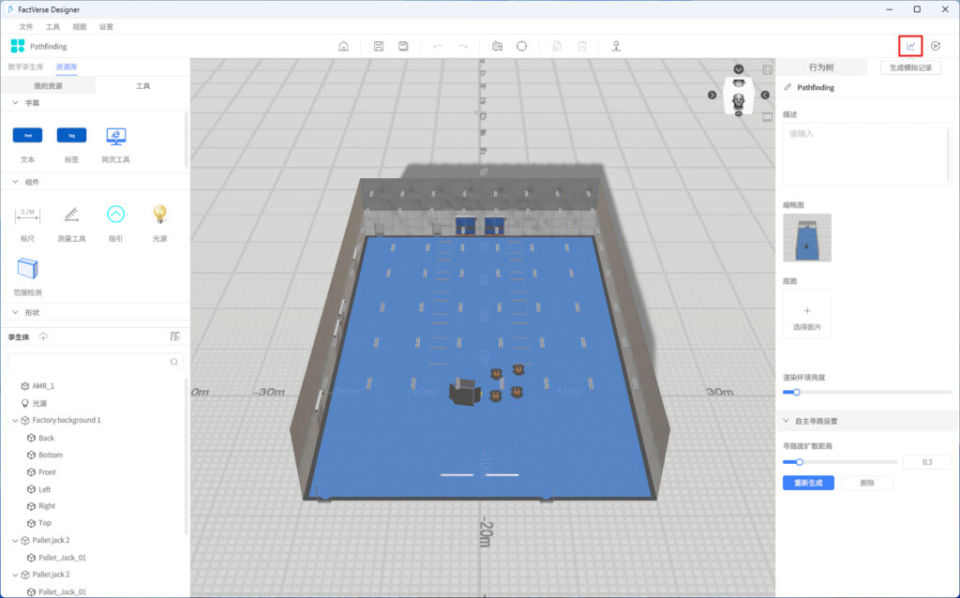Viewport: 960px width, 598px height.
Task: Click the 孪生体 search input field
Action: pyautogui.click(x=96, y=362)
